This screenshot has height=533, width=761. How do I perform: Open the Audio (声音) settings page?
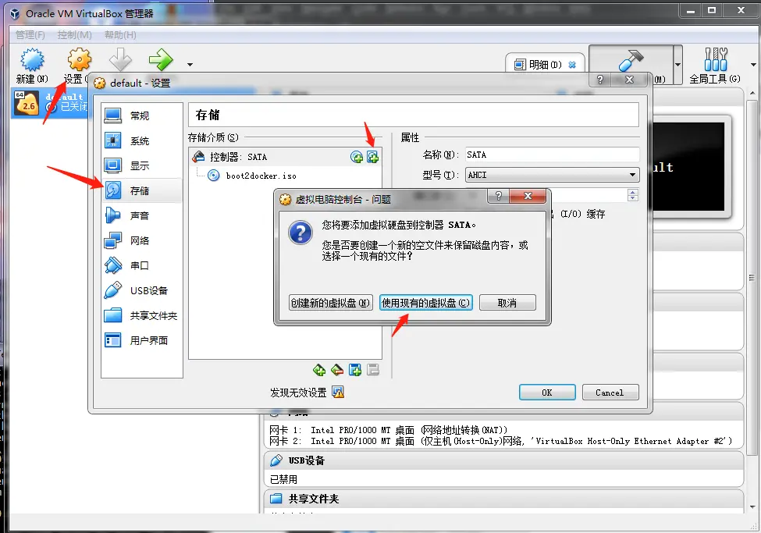(142, 215)
